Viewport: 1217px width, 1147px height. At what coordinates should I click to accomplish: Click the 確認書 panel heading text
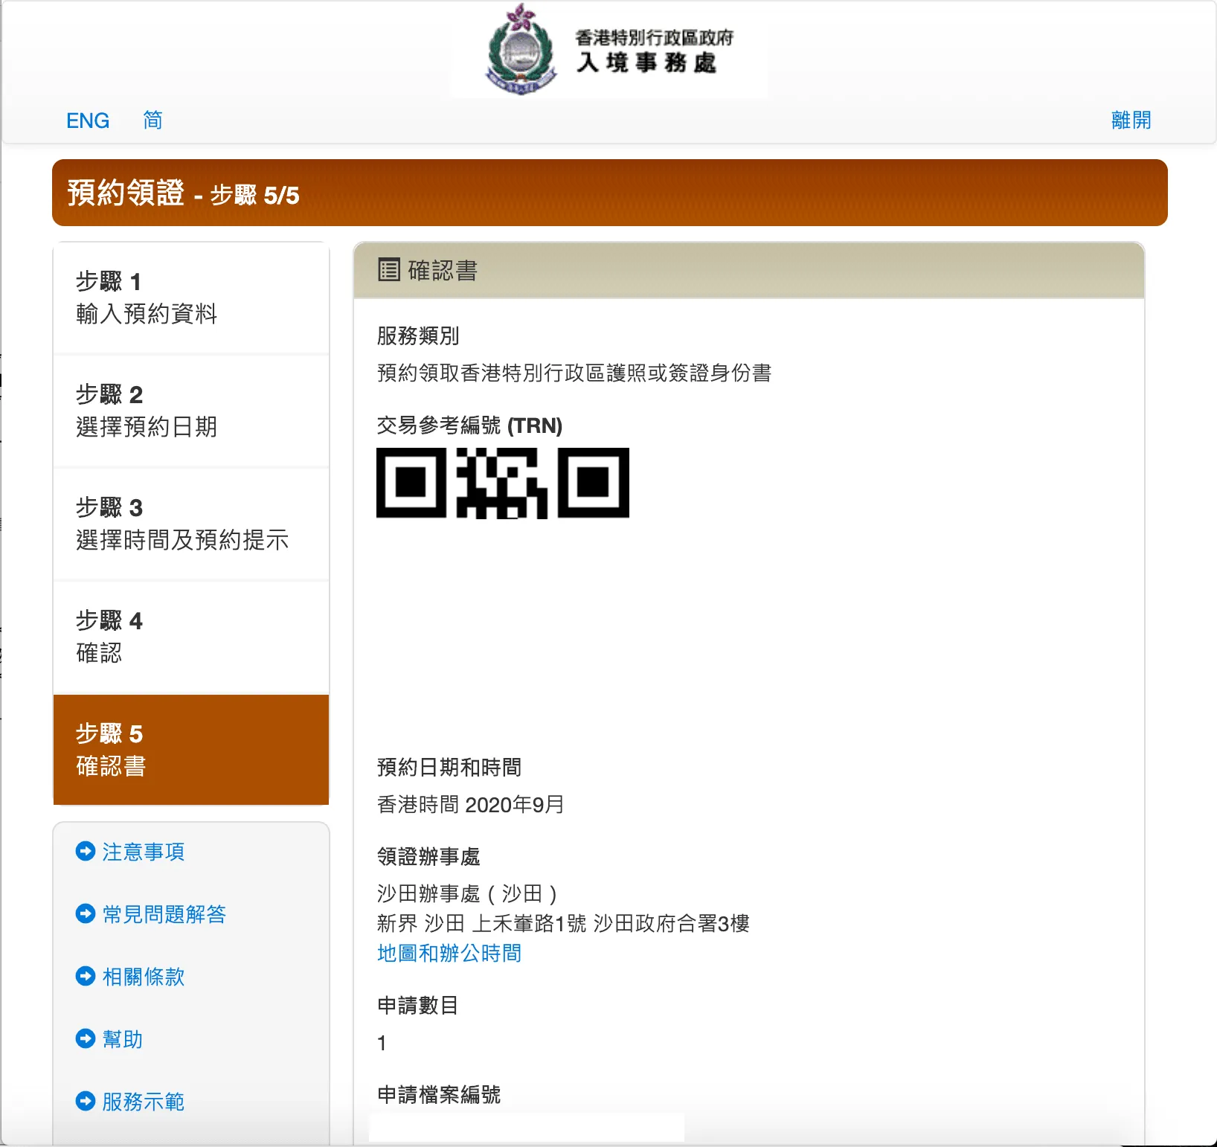point(443,270)
